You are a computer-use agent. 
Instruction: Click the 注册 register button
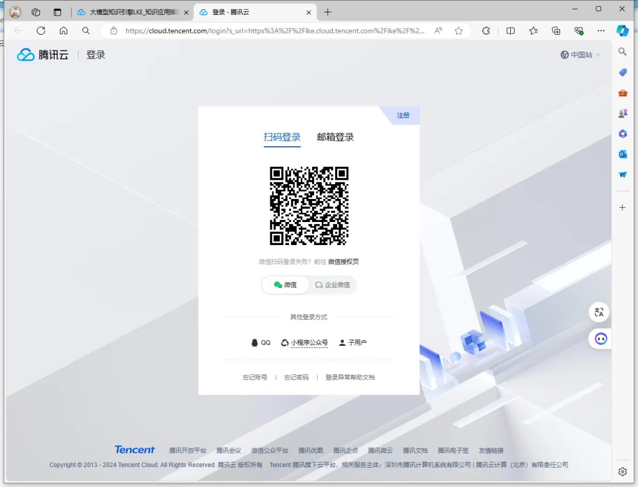click(404, 116)
